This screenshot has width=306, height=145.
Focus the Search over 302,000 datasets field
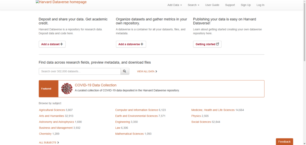(x=79, y=71)
